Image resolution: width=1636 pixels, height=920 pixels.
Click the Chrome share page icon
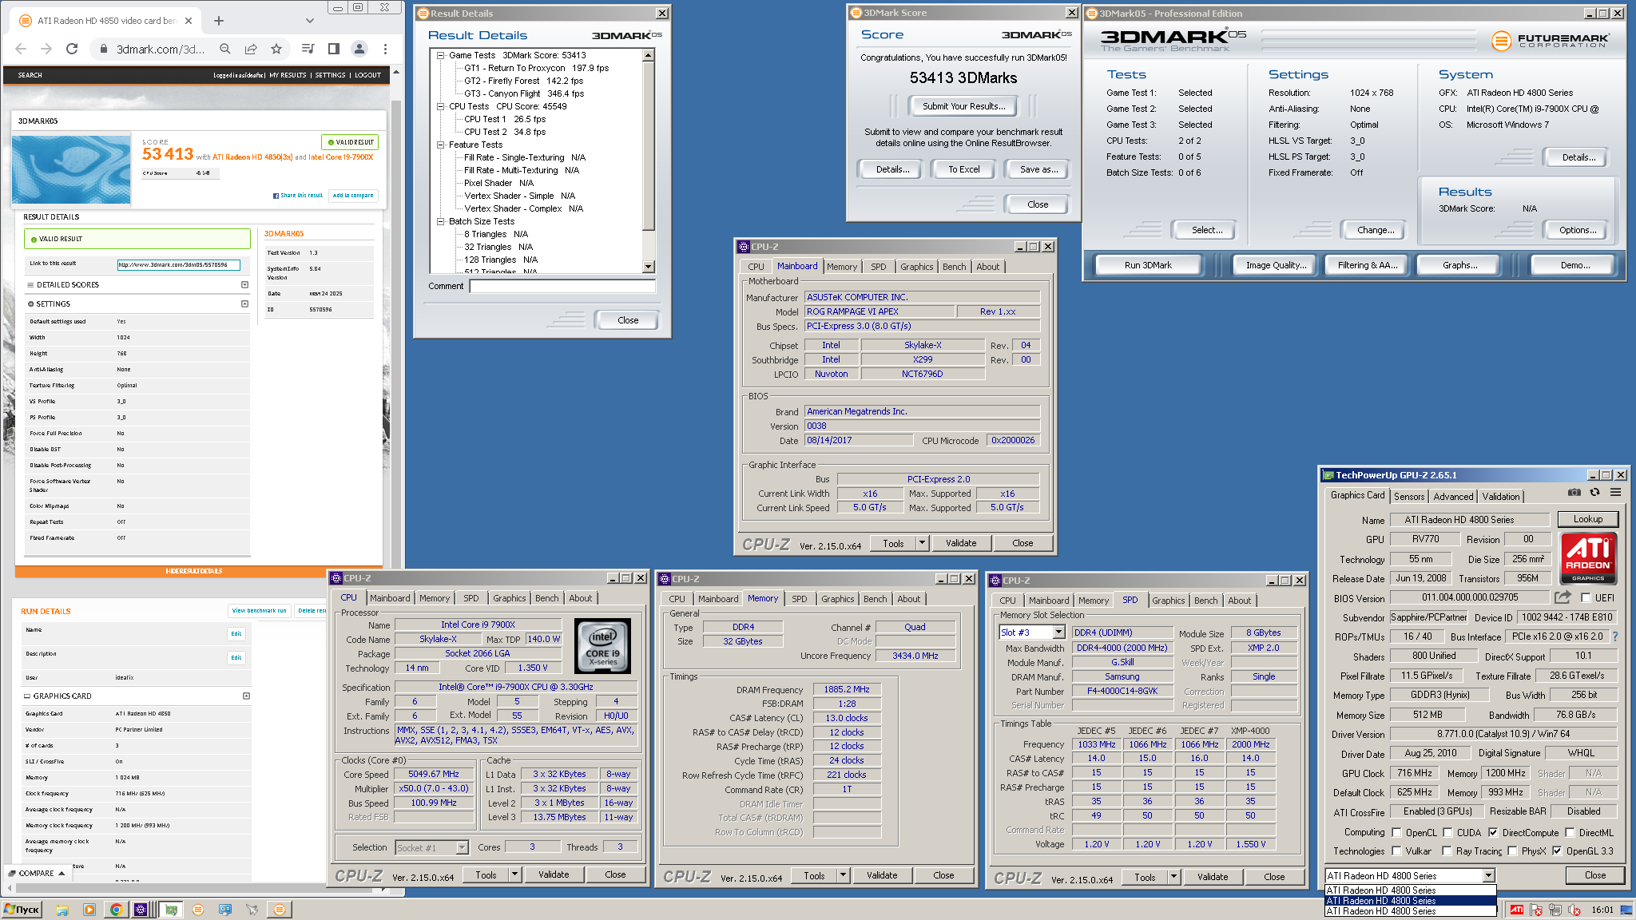(251, 49)
